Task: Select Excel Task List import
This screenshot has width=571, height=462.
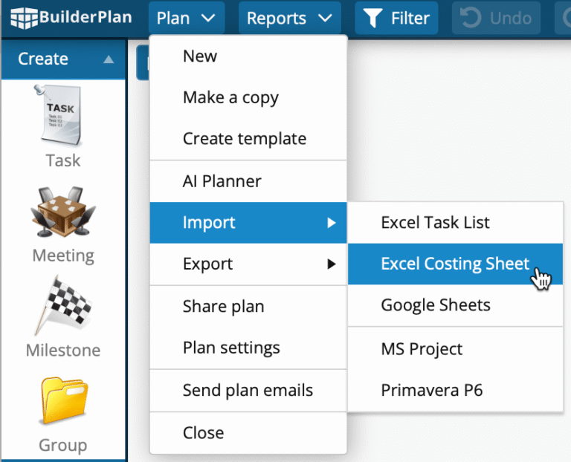Action: (435, 222)
